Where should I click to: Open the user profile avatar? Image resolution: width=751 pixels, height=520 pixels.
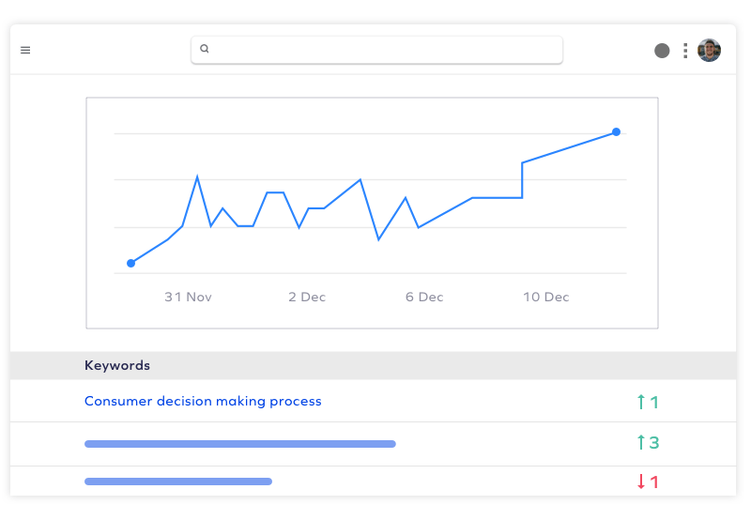tap(710, 51)
